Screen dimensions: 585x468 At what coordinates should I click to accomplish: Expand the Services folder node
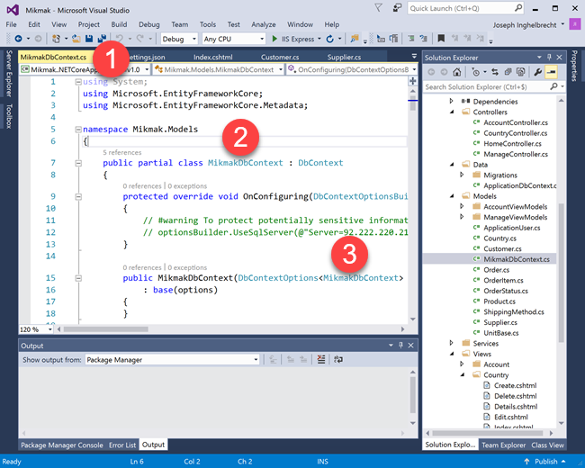coord(451,343)
